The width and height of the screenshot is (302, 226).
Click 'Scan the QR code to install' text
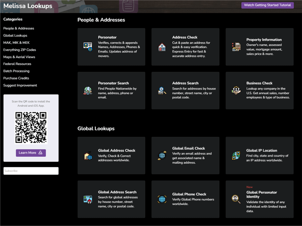tap(31, 103)
